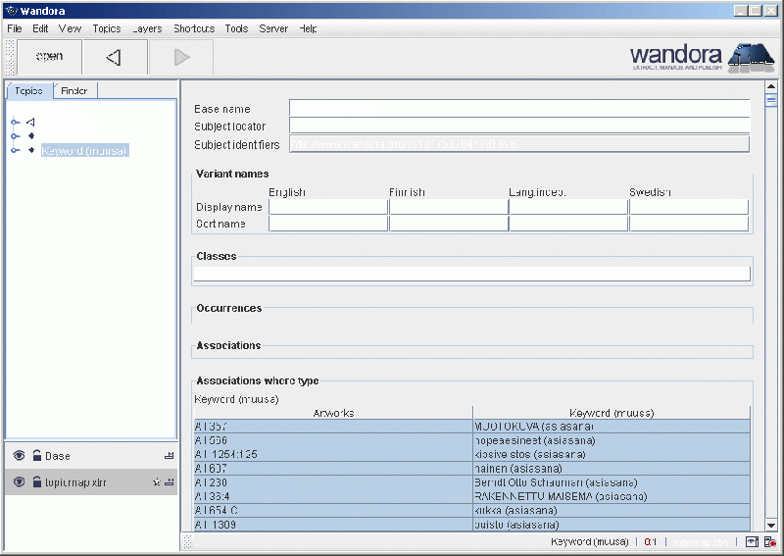The width and height of the screenshot is (784, 556).
Task: Click the layer info icon on the topicmap layer
Action: click(169, 482)
